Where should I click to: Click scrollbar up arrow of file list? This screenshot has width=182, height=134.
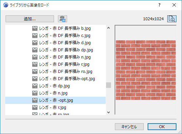click(x=109, y=28)
